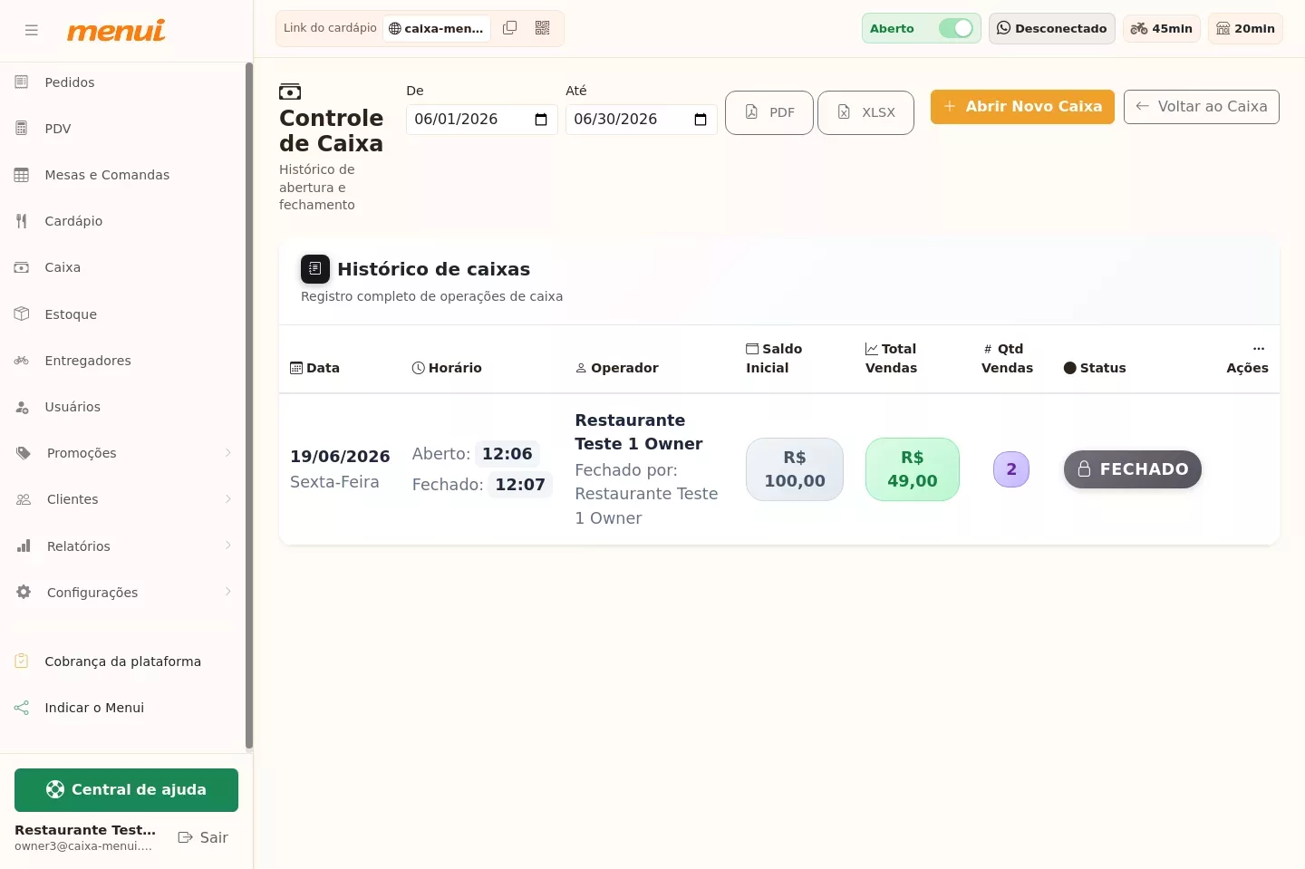Viewport: 1305px width, 869px height.
Task: Open Central de ajuda
Action: tap(126, 790)
